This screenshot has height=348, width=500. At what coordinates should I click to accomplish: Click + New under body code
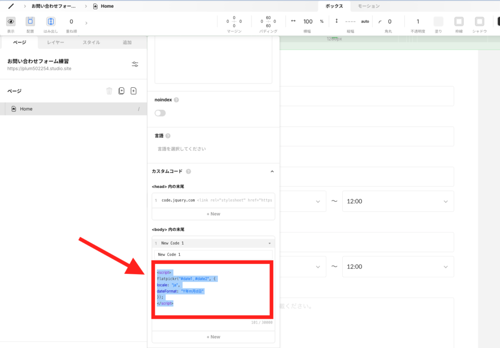(213, 337)
